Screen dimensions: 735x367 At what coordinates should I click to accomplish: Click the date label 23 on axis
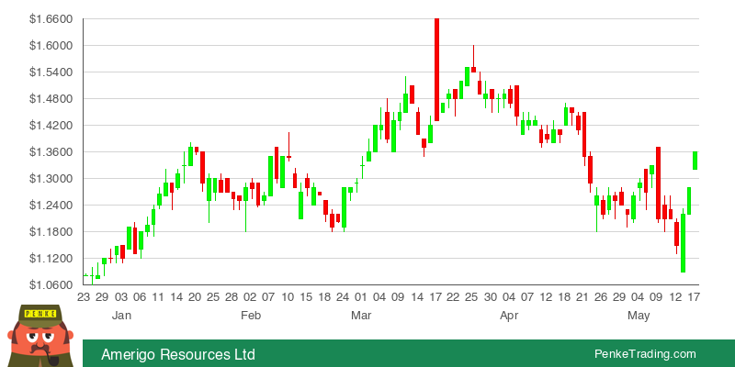(84, 297)
